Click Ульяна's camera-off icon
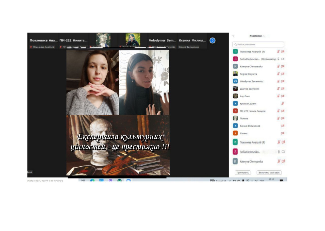Screen dimensions: 325x231 pyautogui.click(x=283, y=133)
